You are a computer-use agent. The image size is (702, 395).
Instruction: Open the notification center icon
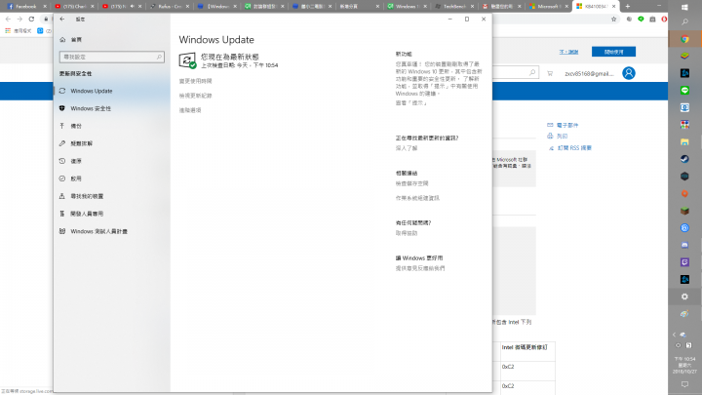coord(684,384)
